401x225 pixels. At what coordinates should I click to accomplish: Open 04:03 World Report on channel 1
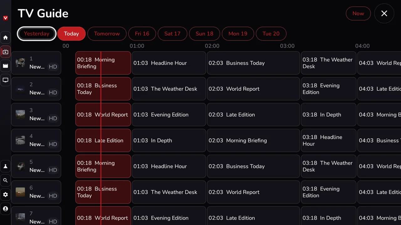379,63
